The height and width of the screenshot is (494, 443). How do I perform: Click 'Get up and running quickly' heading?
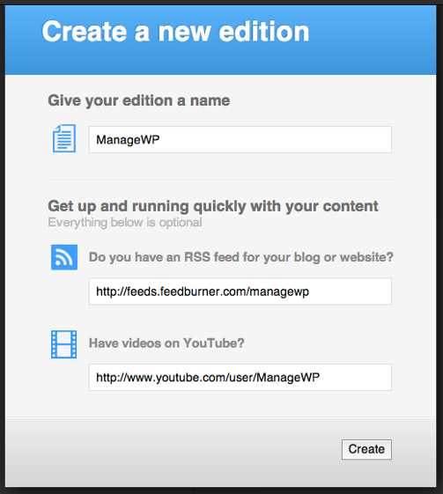click(x=213, y=206)
